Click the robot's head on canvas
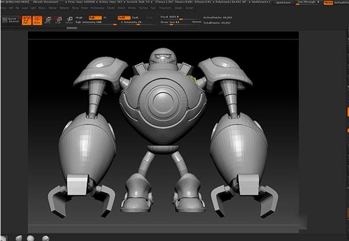 [163, 57]
